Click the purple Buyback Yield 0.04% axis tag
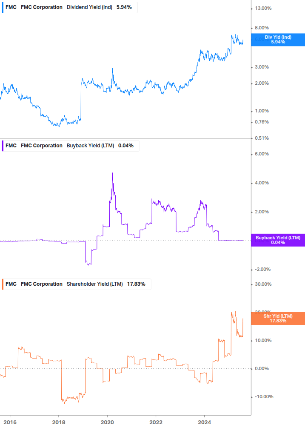Image resolution: width=305 pixels, height=428 pixels. (278, 240)
